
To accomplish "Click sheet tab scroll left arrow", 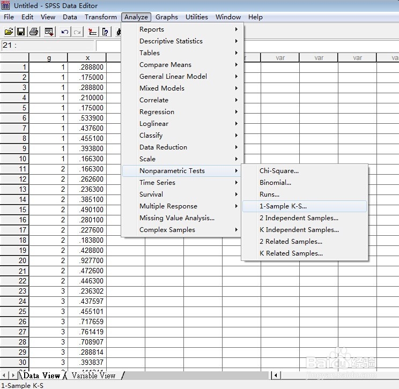I will click(4, 375).
